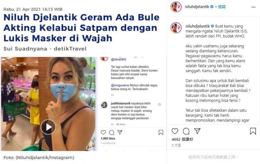Open niluhdjelantik profile picture in header
Image resolution: width=260 pixels, height=164 pixels.
pos(176,7)
